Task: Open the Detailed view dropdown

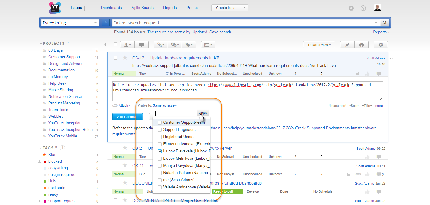Action: [319, 45]
